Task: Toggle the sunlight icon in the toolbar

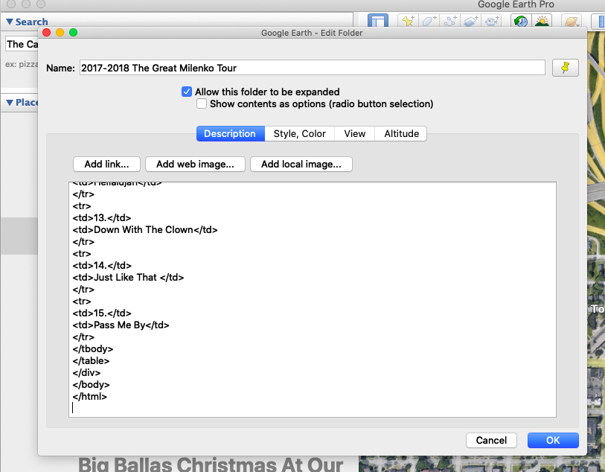Action: pyautogui.click(x=542, y=21)
